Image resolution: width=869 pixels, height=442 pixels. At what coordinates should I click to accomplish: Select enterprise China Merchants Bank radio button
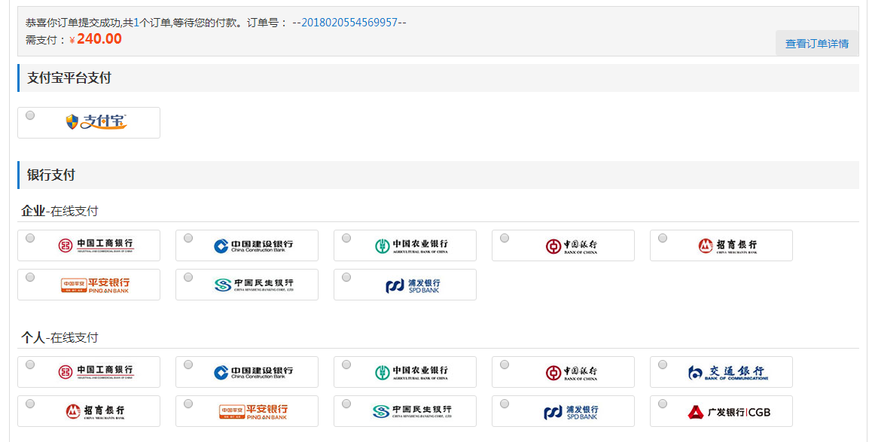pos(663,238)
